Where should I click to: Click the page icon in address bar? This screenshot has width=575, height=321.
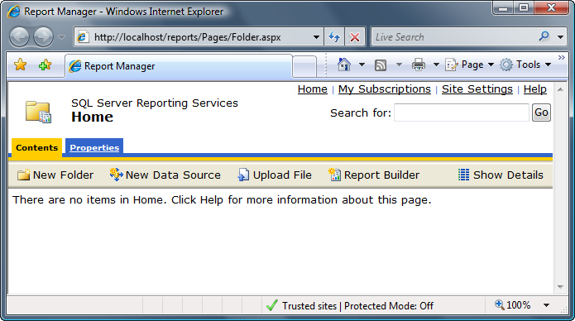[x=83, y=37]
